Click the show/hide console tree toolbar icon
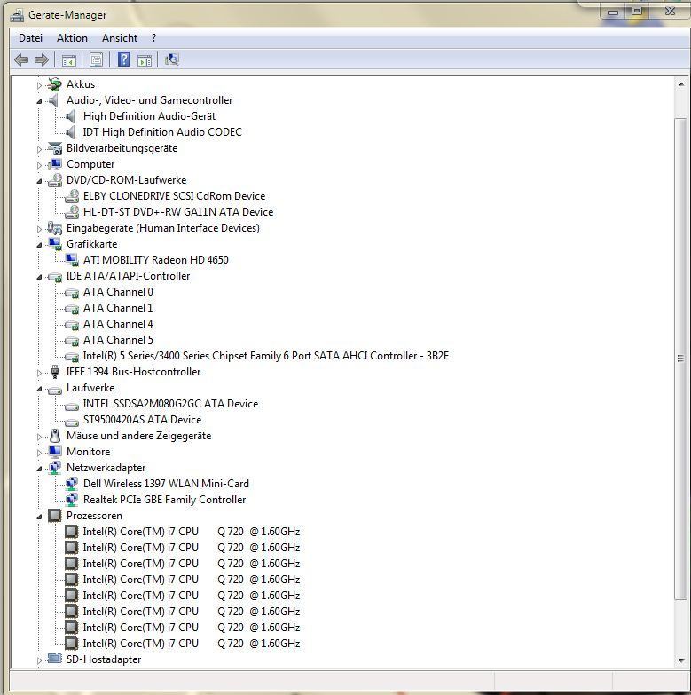 click(x=68, y=60)
